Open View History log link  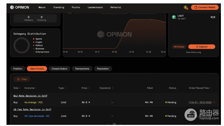(x=194, y=52)
